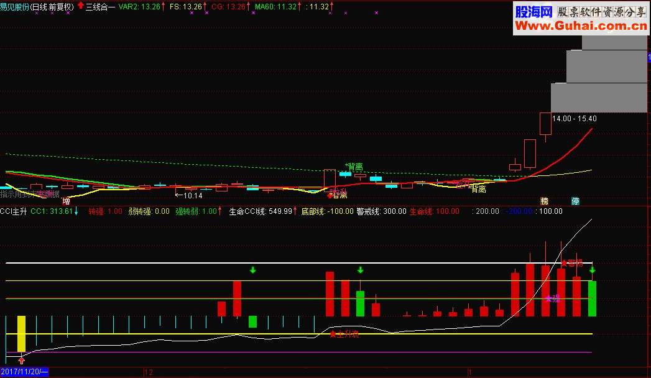Click the red up arrow below yellow CCI bar
The height and width of the screenshot is (378, 651).
(21, 361)
